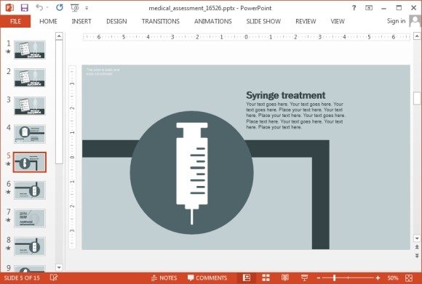This screenshot has width=422, height=284.
Task: Start Slide Show from status bar
Action: pyautogui.click(x=304, y=277)
